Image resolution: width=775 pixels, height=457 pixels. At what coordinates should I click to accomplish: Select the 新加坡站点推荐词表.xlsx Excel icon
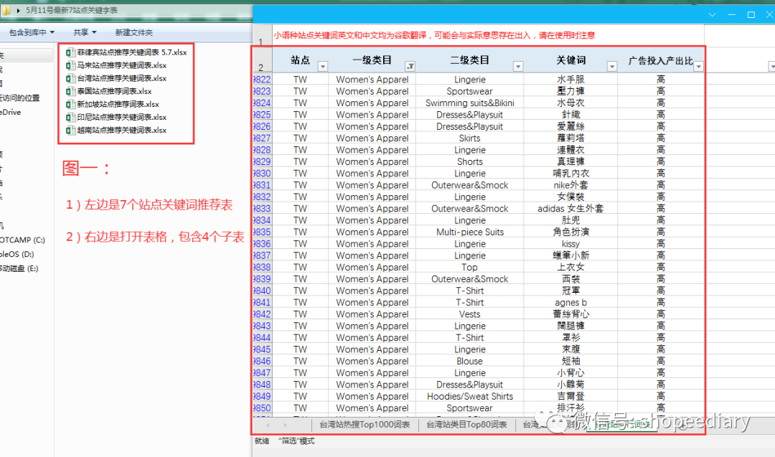tap(70, 104)
